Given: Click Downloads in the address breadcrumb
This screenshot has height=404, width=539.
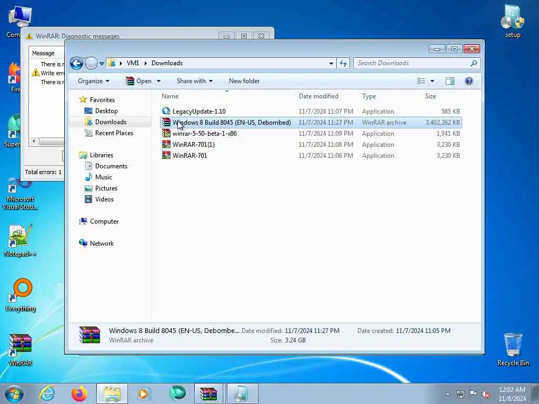Looking at the screenshot, I should (167, 63).
